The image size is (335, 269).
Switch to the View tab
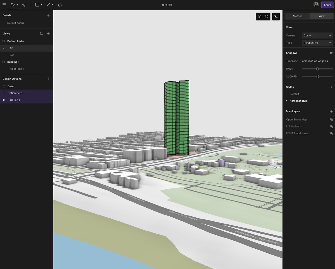point(322,16)
